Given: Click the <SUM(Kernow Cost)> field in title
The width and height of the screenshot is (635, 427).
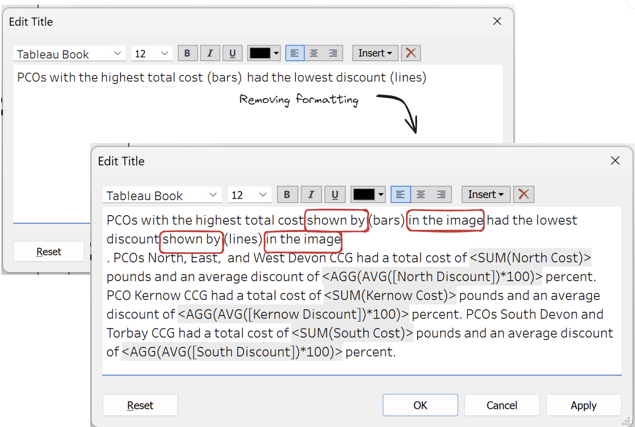Looking at the screenshot, I should [x=390, y=295].
